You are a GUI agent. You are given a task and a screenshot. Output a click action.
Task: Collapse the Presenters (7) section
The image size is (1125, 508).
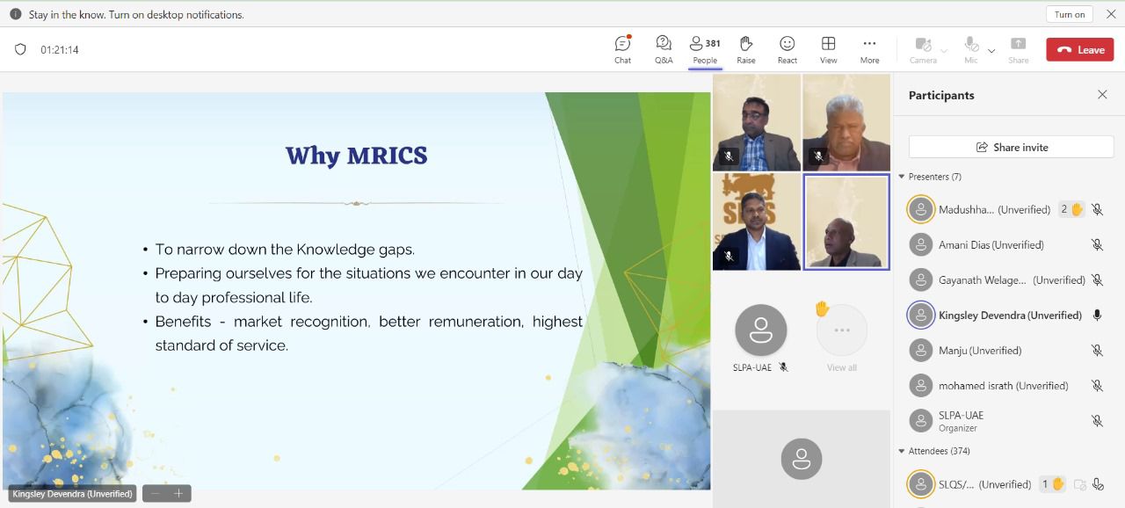[902, 177]
